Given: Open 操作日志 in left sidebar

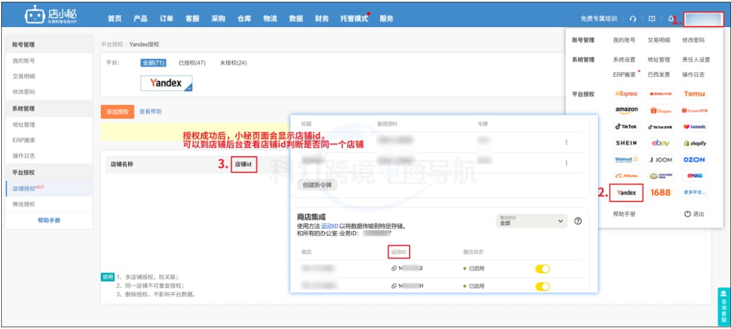Looking at the screenshot, I should pos(24,156).
